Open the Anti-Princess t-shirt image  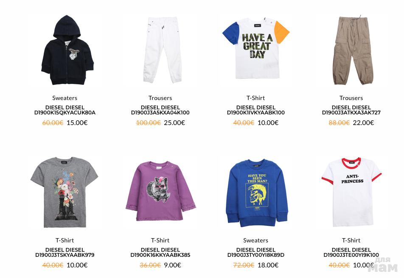tap(351, 192)
